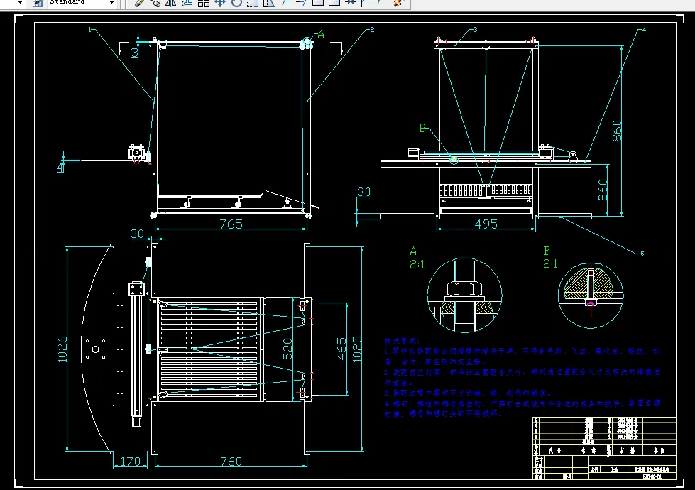695x490 pixels.
Task: Select the Scale tool
Action: click(x=253, y=3)
